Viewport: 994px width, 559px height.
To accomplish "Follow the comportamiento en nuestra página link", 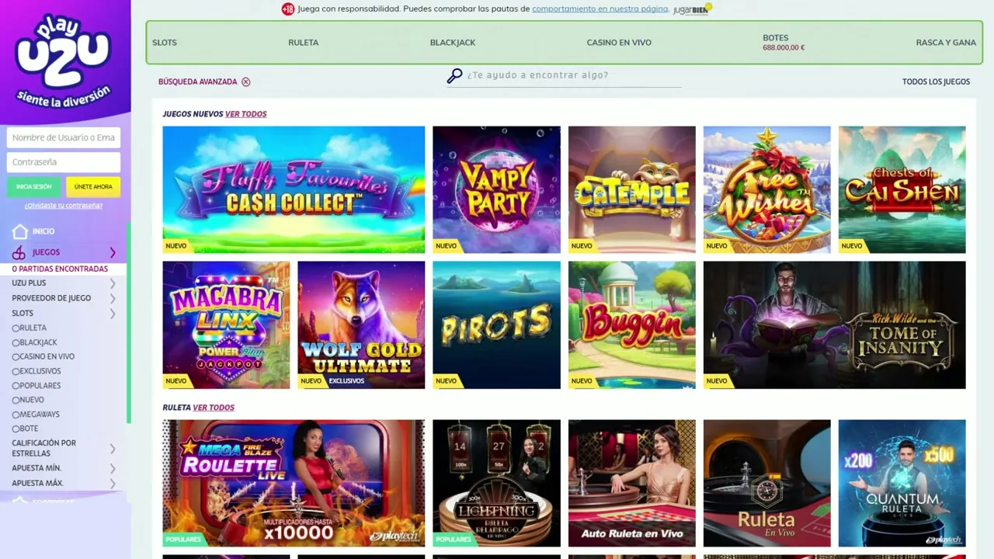I will [x=600, y=9].
